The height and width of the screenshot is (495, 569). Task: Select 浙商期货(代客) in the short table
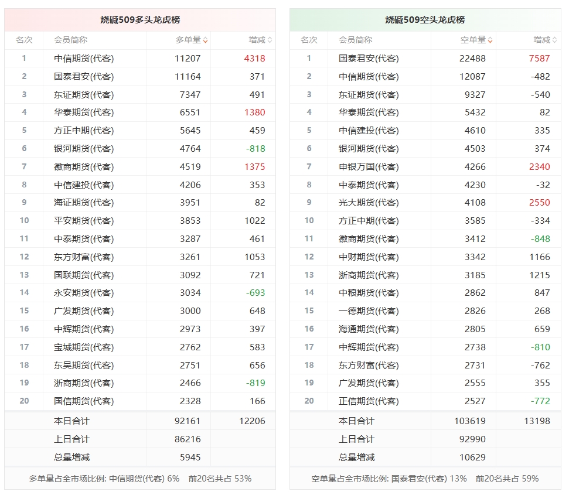[x=369, y=275]
